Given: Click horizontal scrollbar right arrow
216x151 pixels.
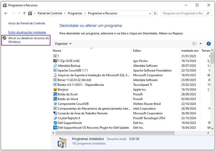Looking at the screenshot, I should coord(208,133).
